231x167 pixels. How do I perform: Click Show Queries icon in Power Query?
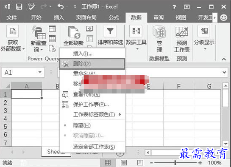(52, 28)
